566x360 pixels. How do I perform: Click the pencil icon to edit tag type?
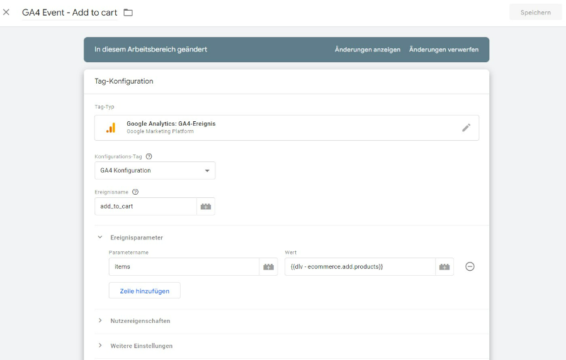click(466, 128)
